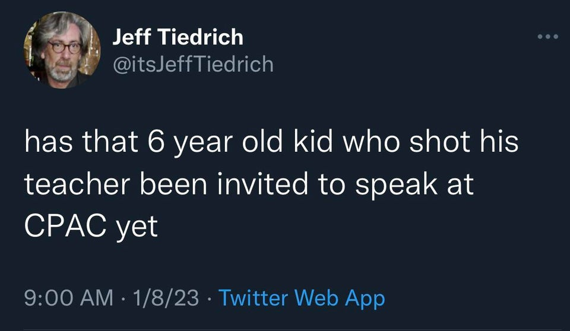Click the word shot in the tweet
570x331 pixels.
[440, 142]
